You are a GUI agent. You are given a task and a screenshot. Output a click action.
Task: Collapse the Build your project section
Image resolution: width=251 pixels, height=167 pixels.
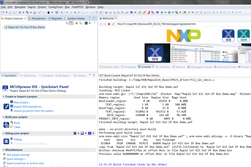4,117
